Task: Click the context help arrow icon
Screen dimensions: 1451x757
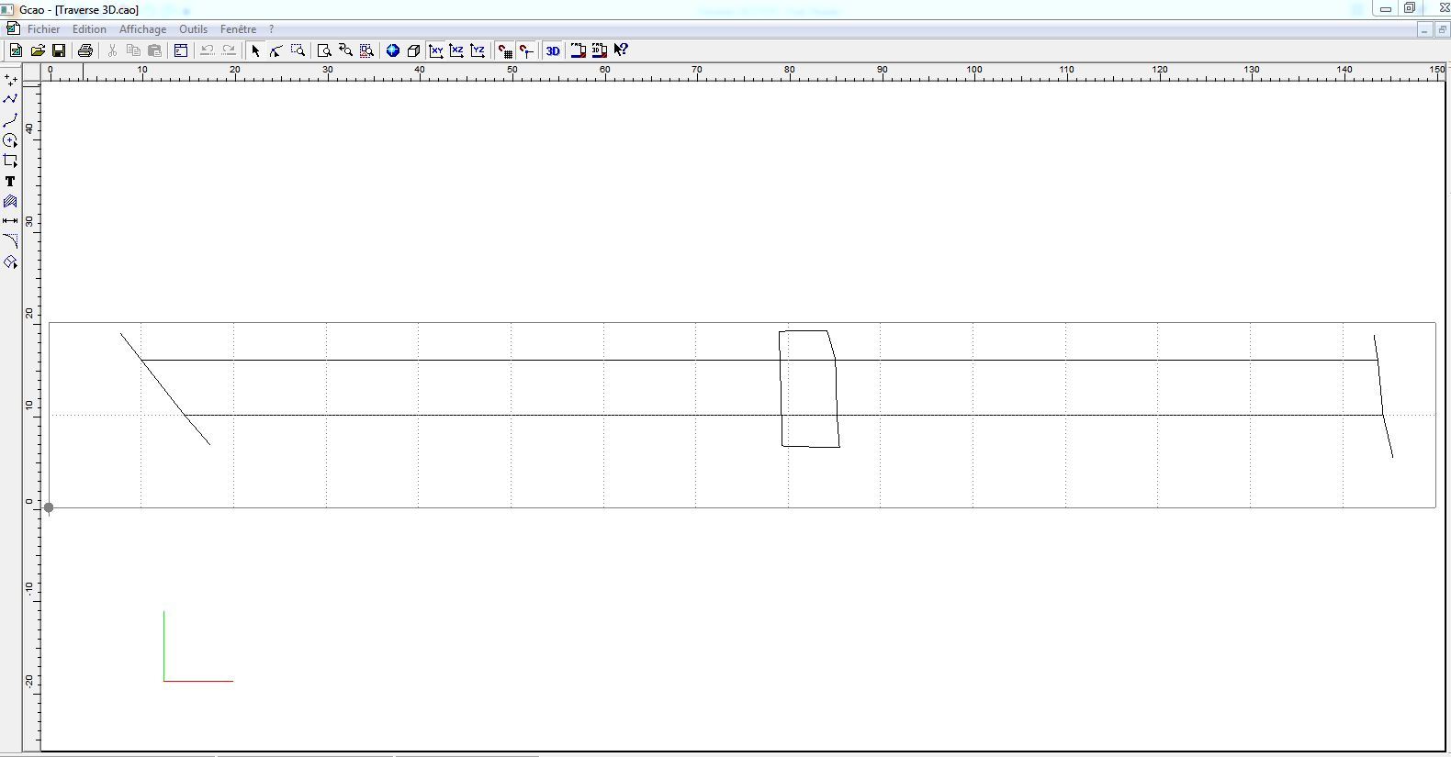Action: click(621, 50)
